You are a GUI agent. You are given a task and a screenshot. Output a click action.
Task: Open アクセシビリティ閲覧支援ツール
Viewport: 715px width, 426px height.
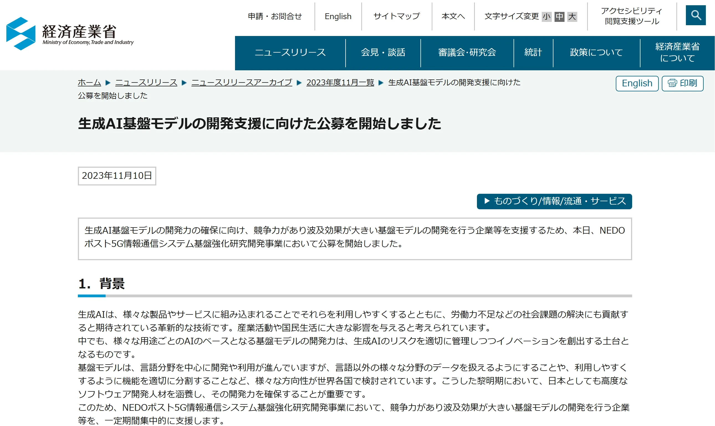(x=632, y=16)
